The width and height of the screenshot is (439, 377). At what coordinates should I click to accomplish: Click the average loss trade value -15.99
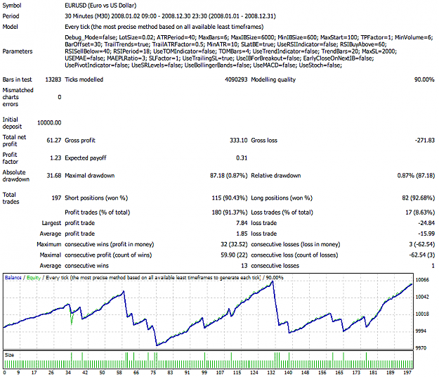tap(426, 234)
